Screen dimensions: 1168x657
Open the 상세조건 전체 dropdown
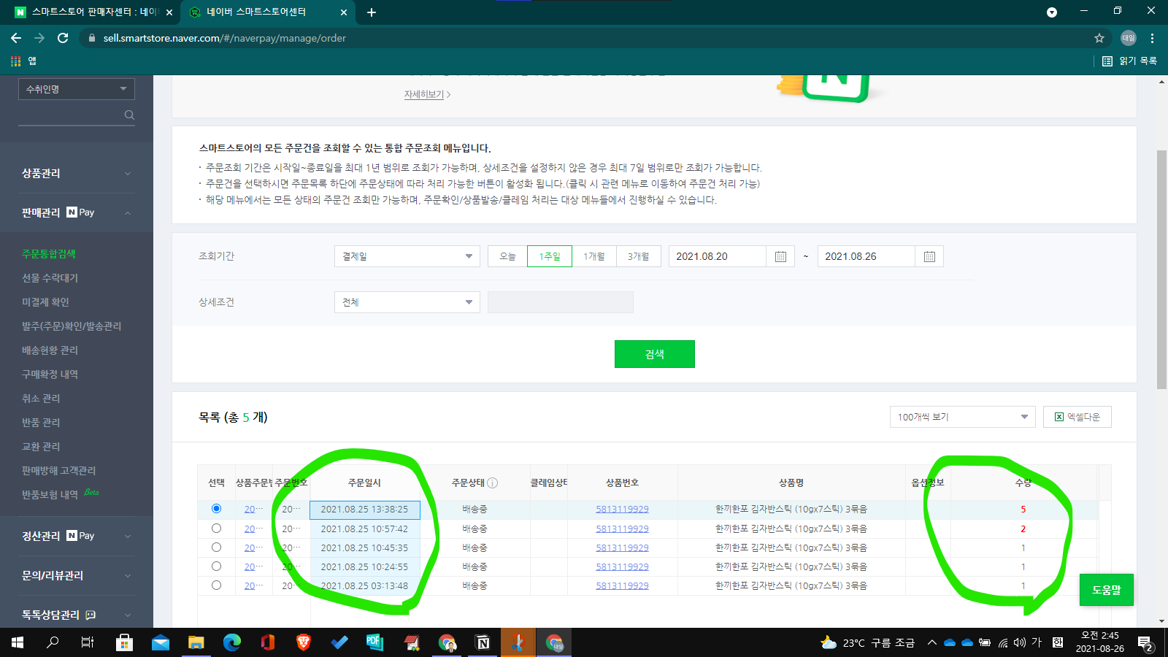(407, 302)
